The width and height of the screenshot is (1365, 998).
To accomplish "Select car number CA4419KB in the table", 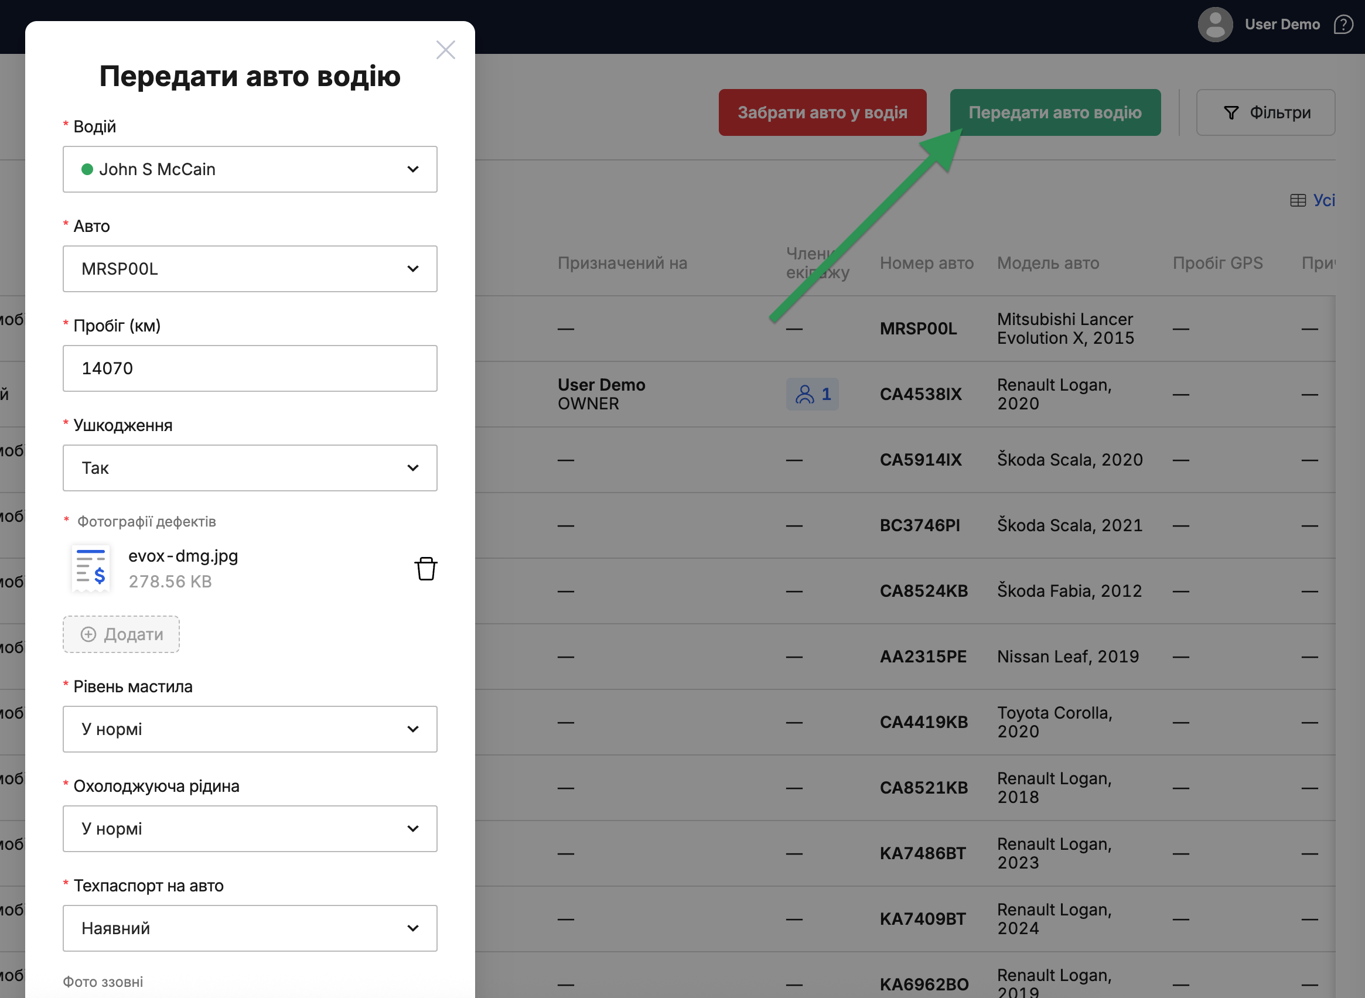I will [x=924, y=723].
